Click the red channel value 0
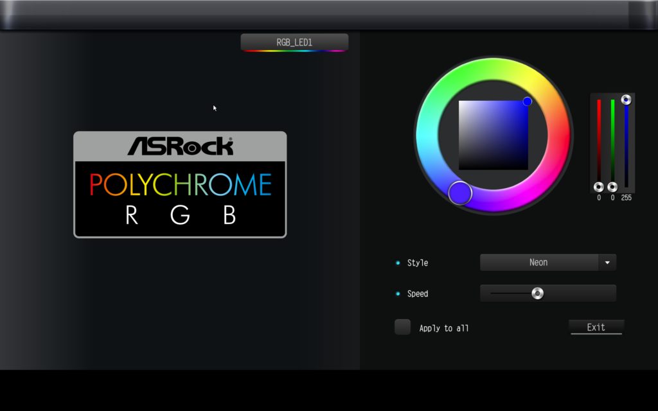The width and height of the screenshot is (658, 411). (x=599, y=198)
